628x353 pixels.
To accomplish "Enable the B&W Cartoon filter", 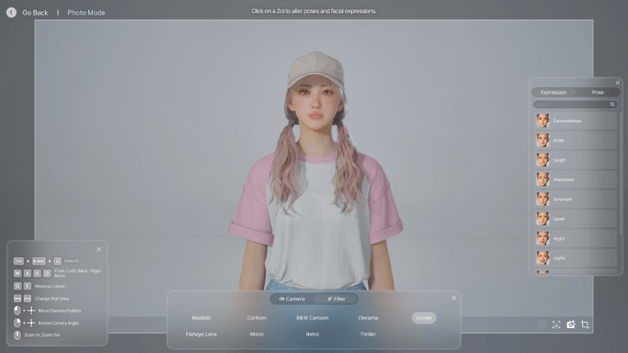I will 312,318.
